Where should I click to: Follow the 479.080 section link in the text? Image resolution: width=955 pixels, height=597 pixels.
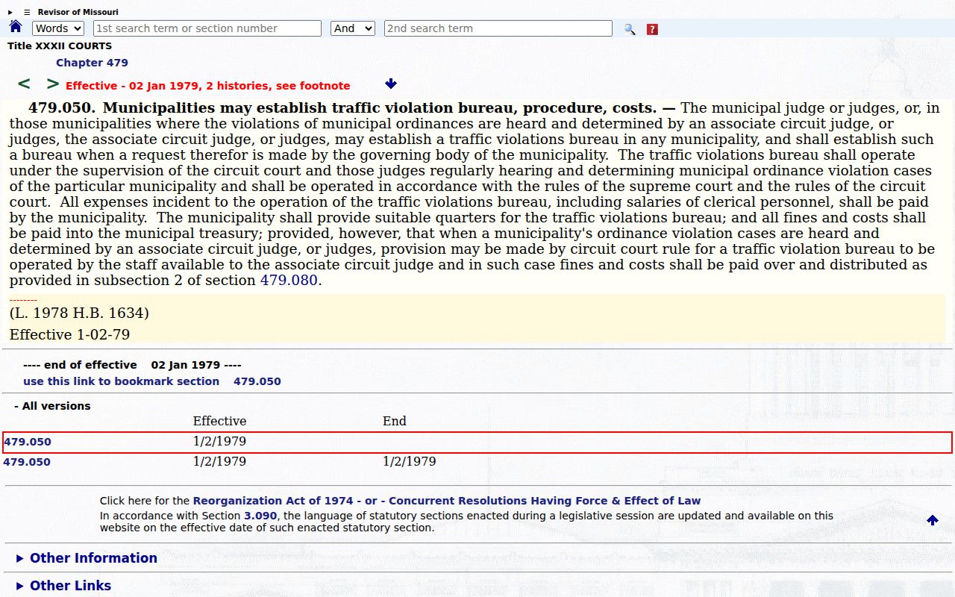tap(289, 281)
